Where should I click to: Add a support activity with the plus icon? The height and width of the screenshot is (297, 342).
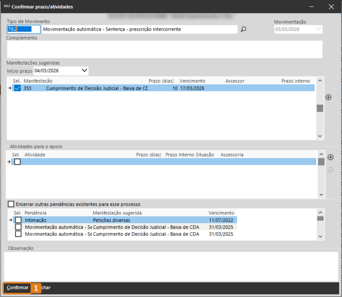coord(330,157)
